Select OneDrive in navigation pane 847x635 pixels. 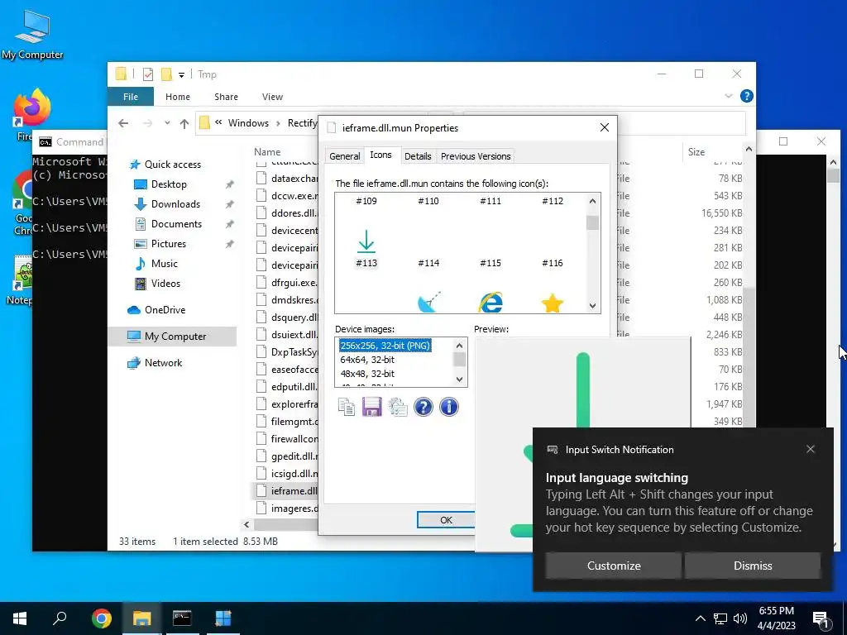[x=165, y=310]
